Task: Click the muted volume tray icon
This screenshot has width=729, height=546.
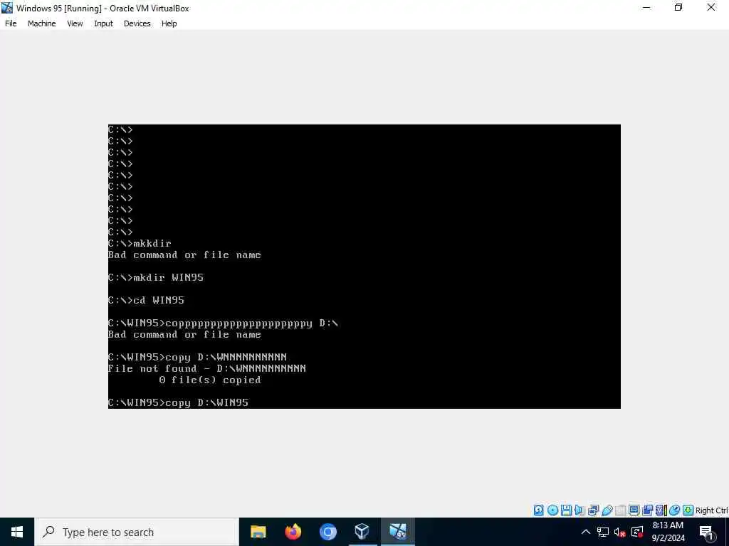Action: (x=620, y=532)
